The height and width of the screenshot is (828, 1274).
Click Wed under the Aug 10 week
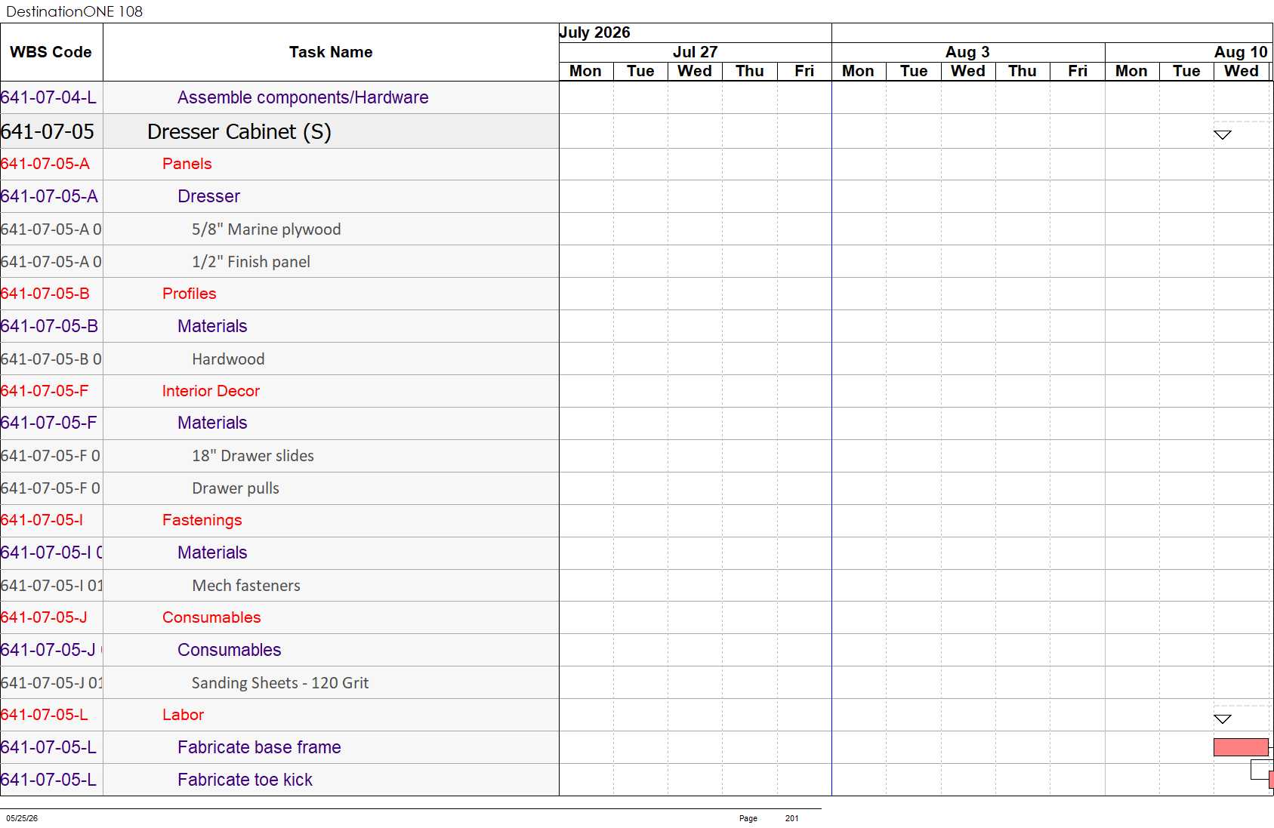coord(1242,71)
